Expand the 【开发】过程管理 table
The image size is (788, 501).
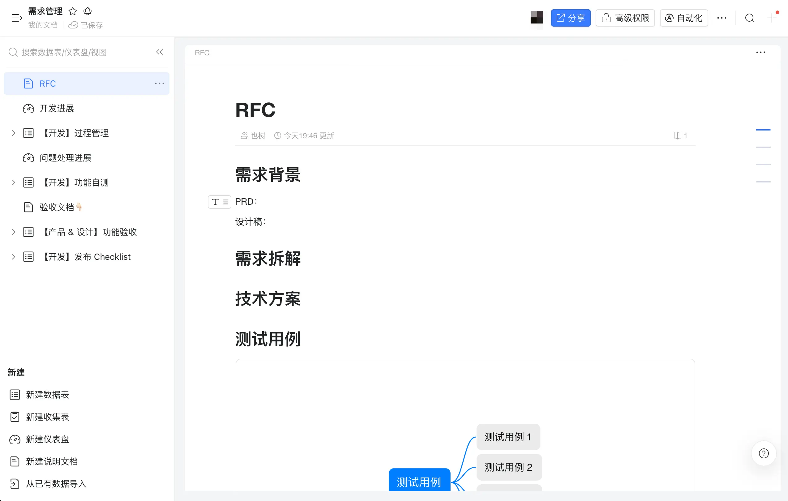click(x=13, y=133)
